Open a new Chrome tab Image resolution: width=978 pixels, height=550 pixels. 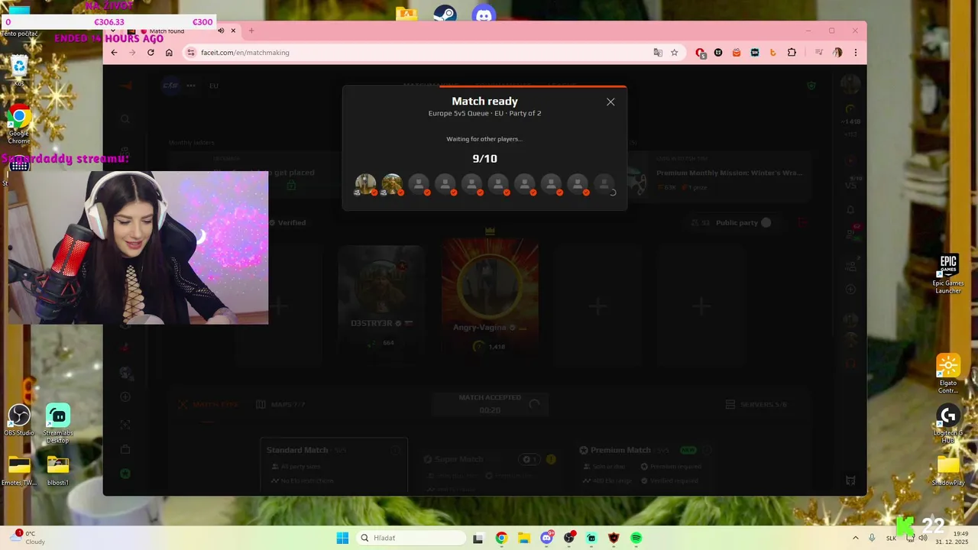coord(251,31)
